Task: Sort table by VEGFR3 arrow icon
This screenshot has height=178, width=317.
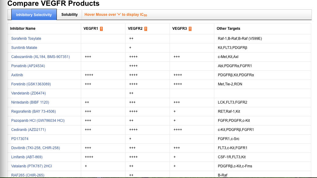Action: coord(190,29)
